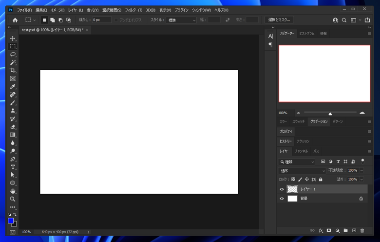Image resolution: width=380 pixels, height=242 pixels.
Task: Click the ぼかし feather input field
Action: click(x=101, y=20)
